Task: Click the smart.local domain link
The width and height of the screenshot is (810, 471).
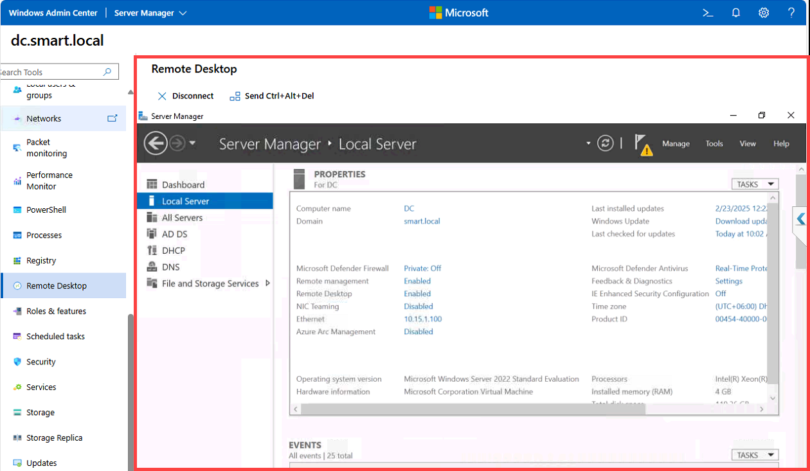Action: pos(422,221)
